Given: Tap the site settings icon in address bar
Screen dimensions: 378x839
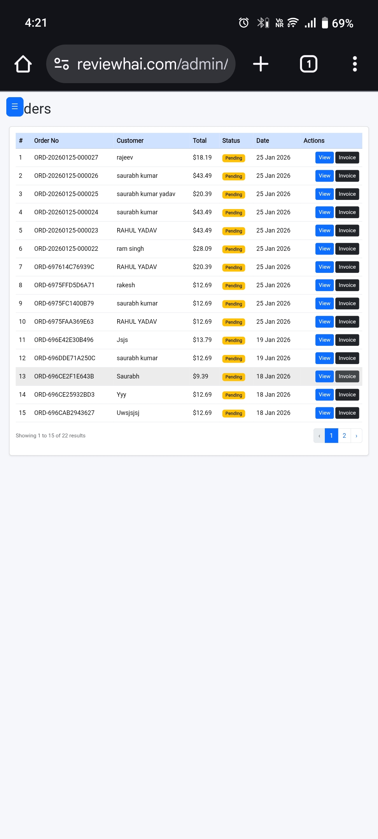Looking at the screenshot, I should pos(62,64).
